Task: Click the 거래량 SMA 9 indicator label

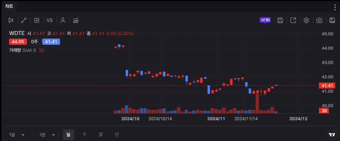Action: coord(22,50)
